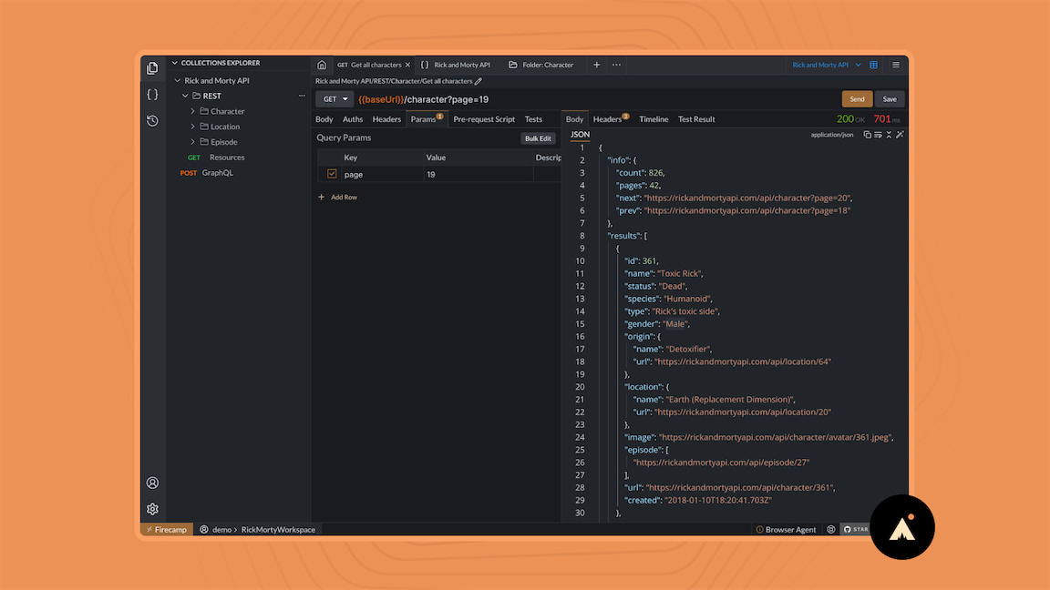Viewport: 1050px width, 590px height.
Task: Select the Params tab
Action: [427, 119]
